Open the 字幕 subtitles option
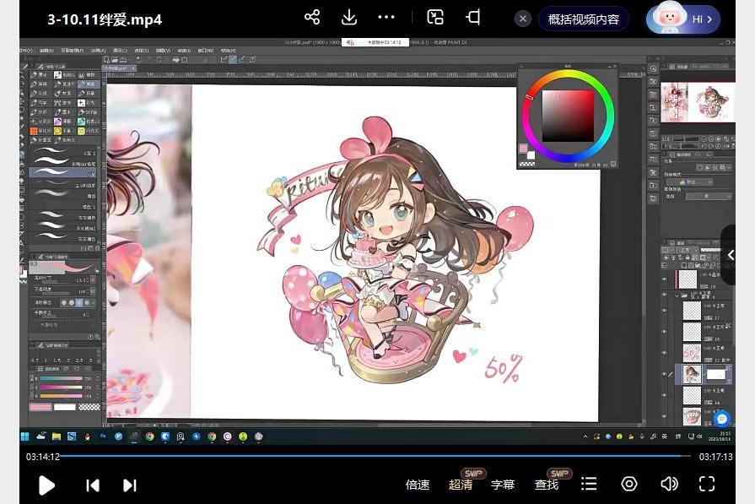 point(503,485)
